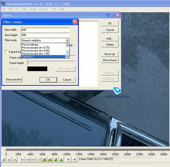The image size is (170, 167).
Task: Click Cancel in the Filters window
Action: [x=110, y=30]
